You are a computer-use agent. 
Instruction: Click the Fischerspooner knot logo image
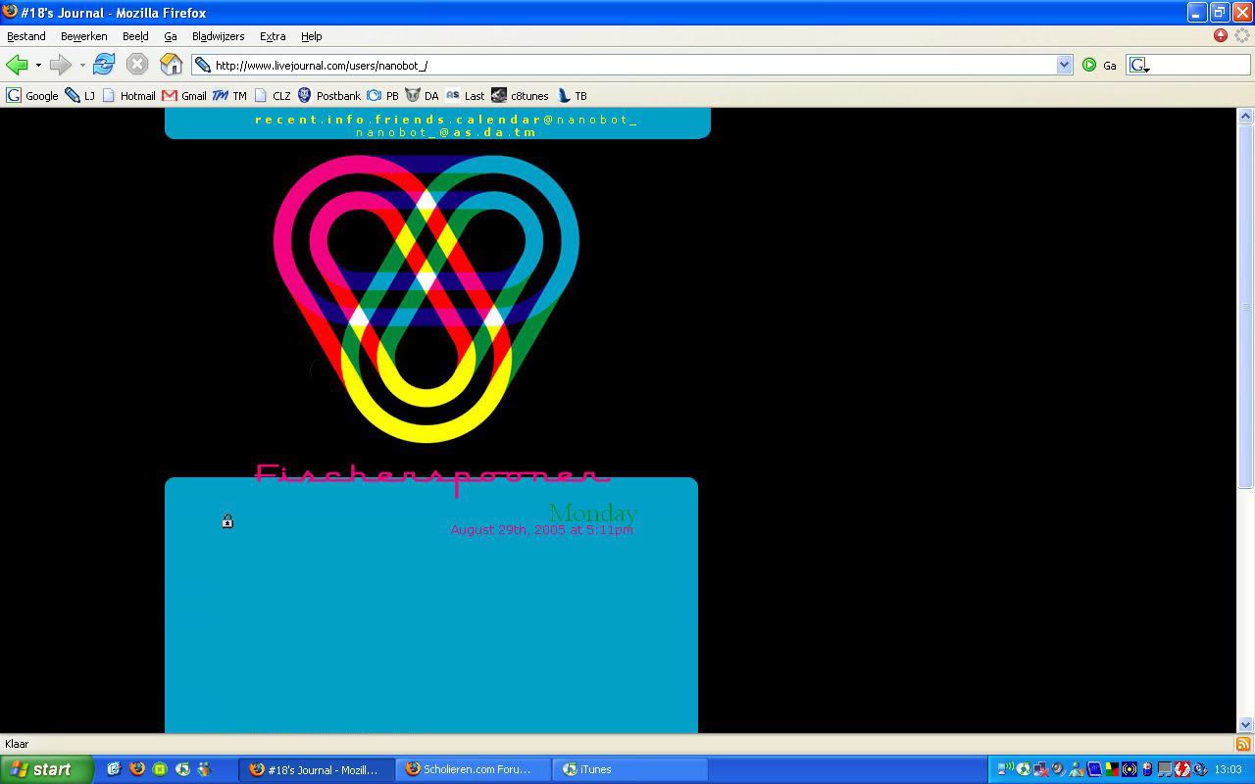click(x=427, y=299)
